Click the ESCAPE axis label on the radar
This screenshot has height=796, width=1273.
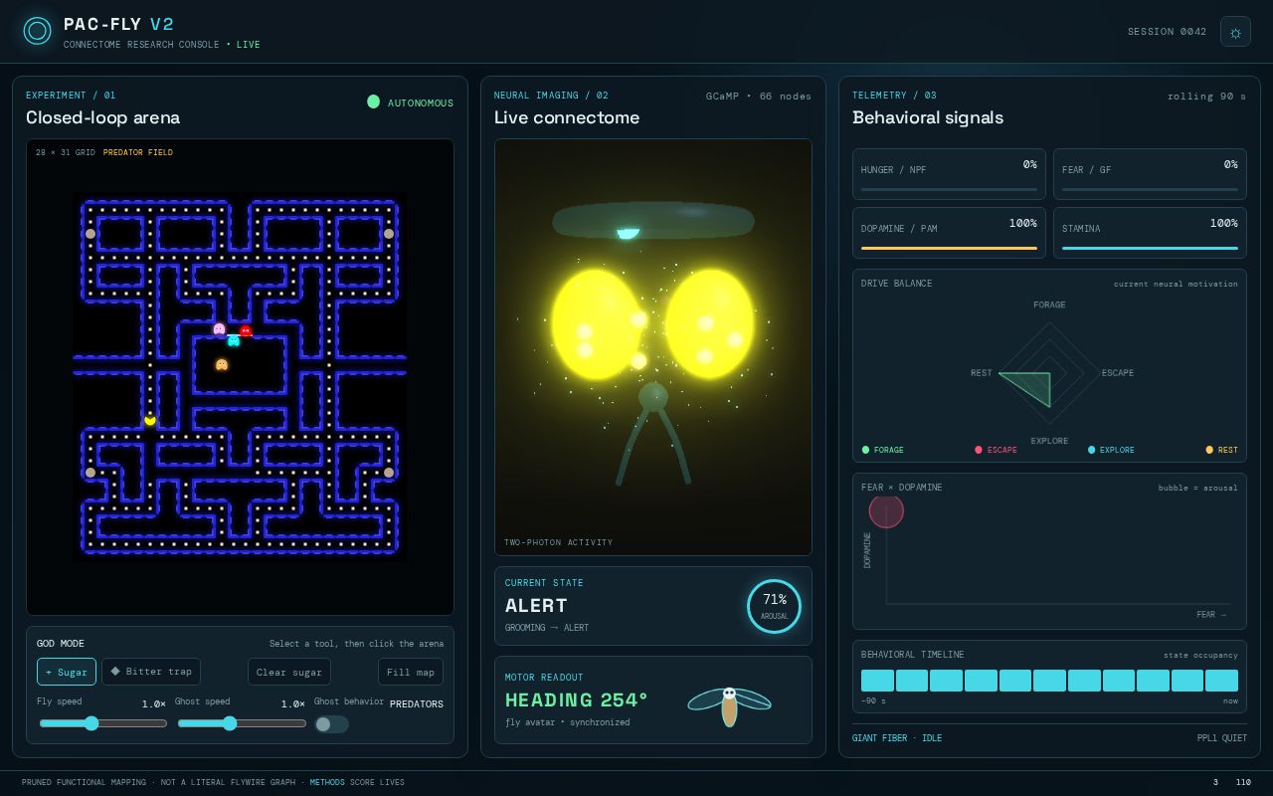point(1118,373)
